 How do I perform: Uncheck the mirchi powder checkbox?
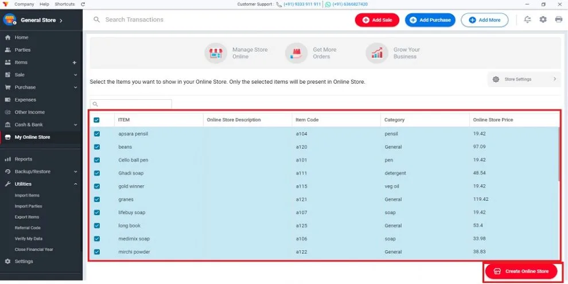coord(97,252)
